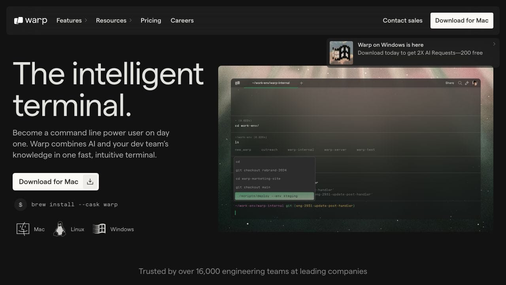Click the "new_warp" directory in ls output
This screenshot has height=285, width=506.
(x=243, y=150)
